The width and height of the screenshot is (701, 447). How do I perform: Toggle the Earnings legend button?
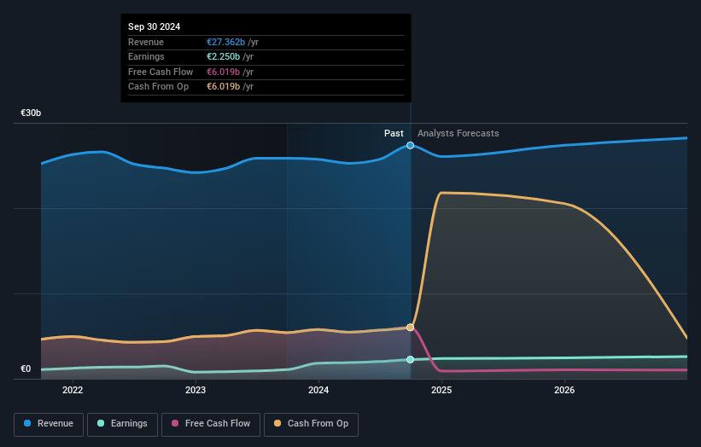click(122, 424)
